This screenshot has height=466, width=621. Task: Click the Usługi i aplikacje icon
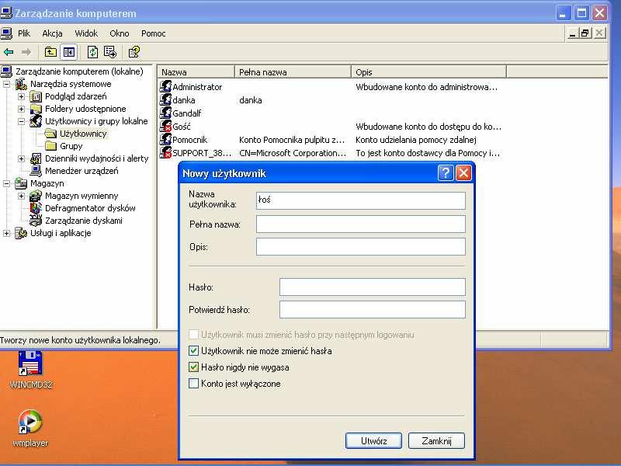(x=21, y=233)
